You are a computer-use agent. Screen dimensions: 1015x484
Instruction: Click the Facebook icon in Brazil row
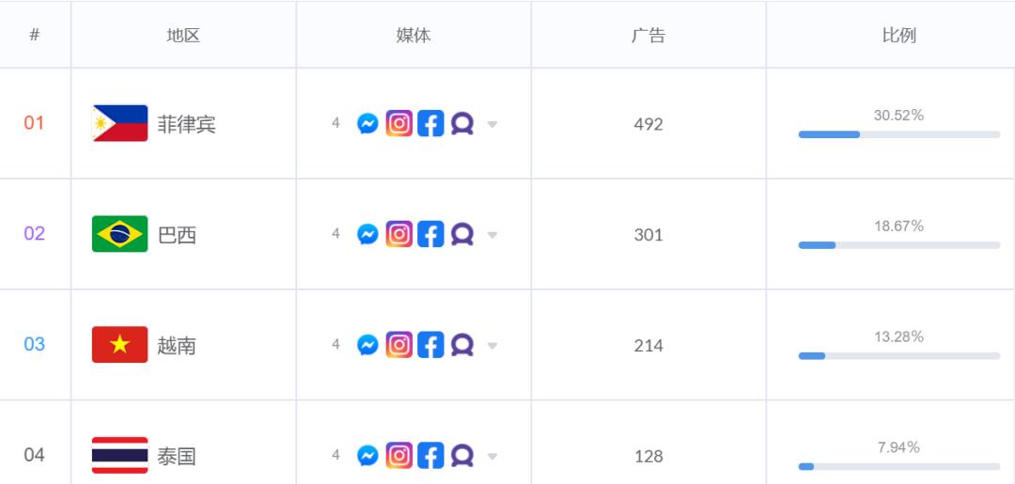(430, 234)
